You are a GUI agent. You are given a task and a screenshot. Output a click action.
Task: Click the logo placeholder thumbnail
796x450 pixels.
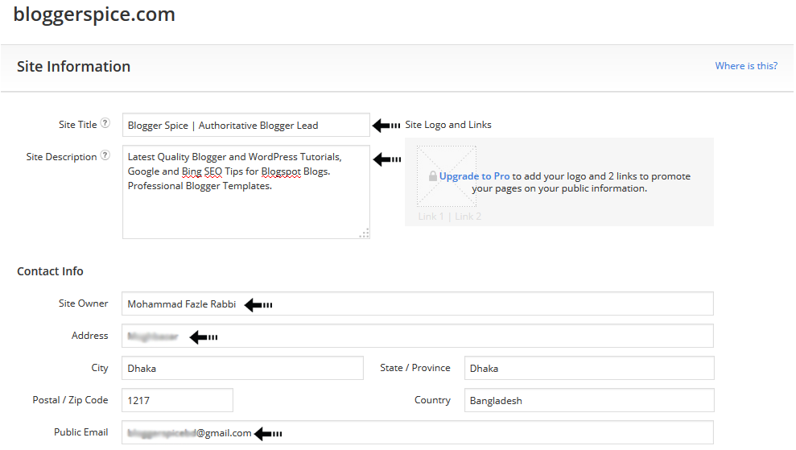pos(446,175)
